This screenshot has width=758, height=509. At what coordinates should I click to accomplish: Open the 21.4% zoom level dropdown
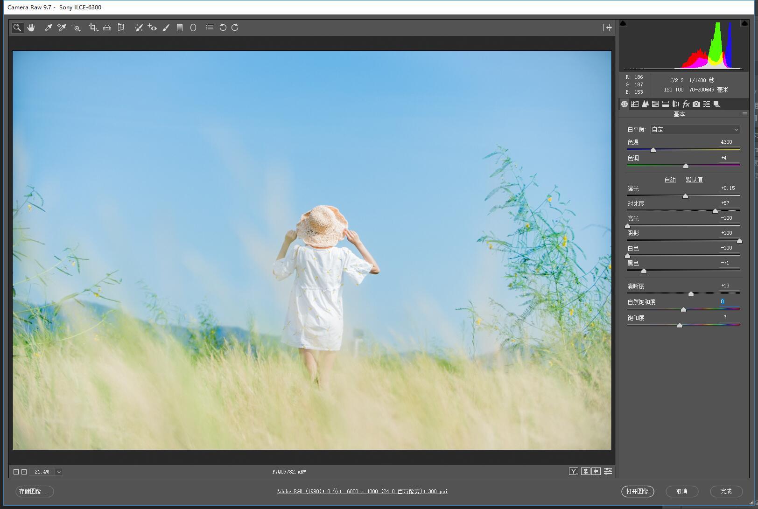point(59,472)
